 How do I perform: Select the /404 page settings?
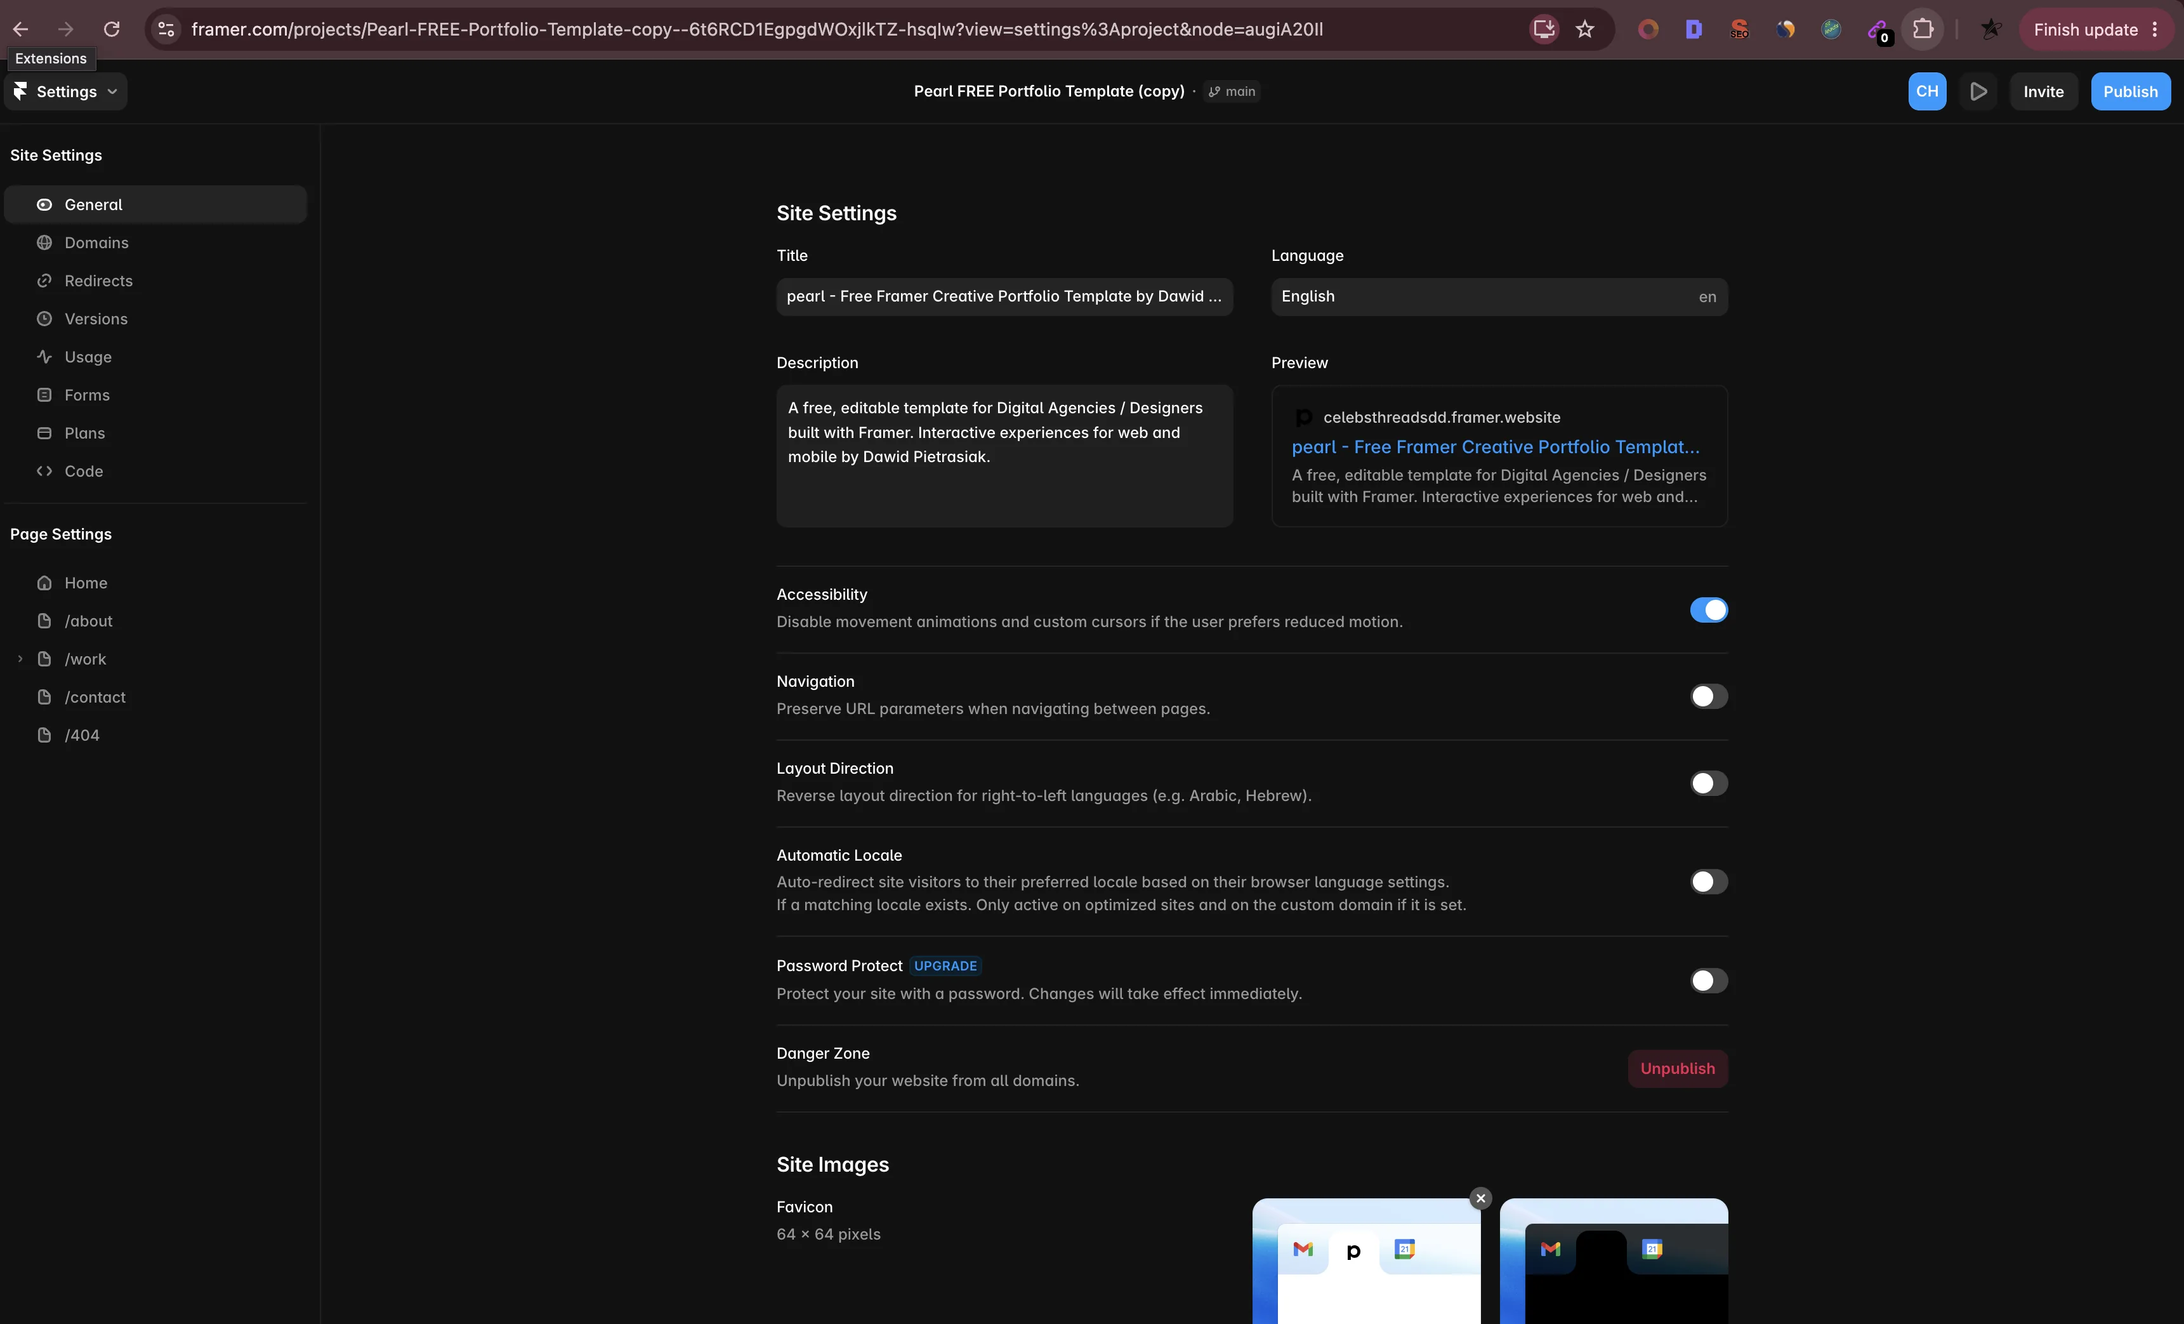click(x=155, y=735)
